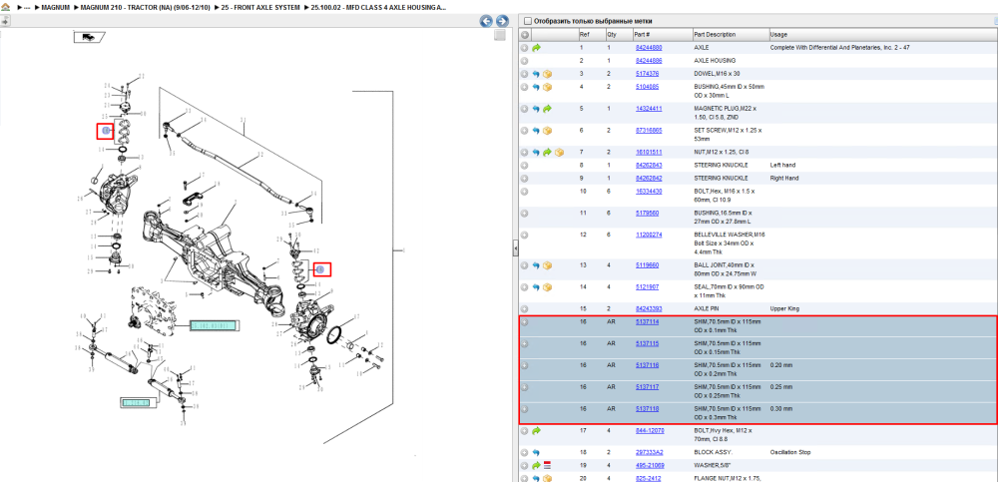Click the grey square button above the diagram

(x=500, y=36)
